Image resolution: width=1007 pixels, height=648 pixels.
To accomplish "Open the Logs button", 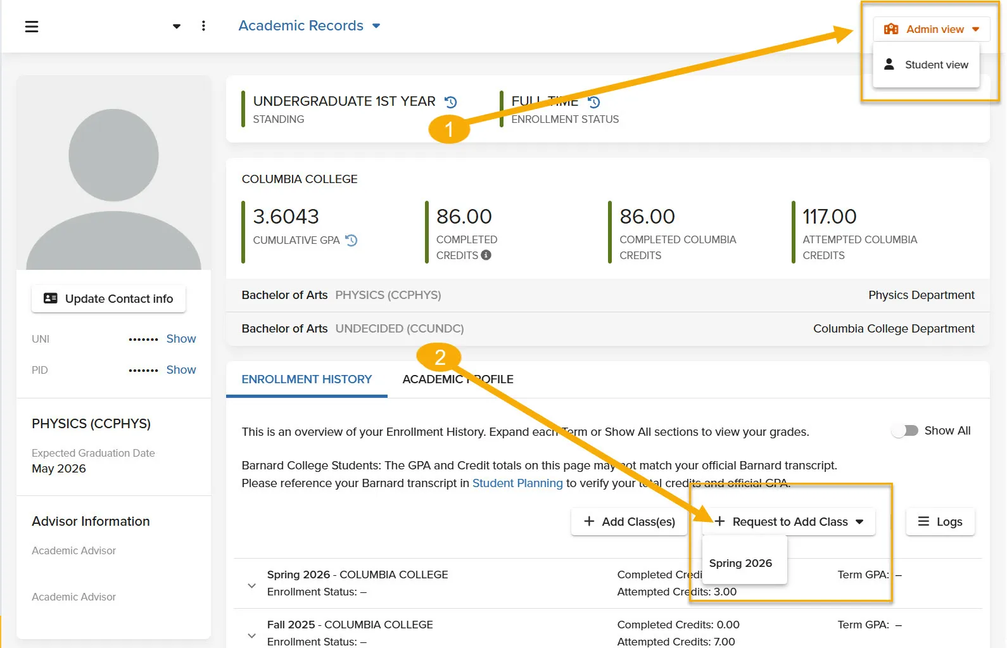I will [940, 521].
